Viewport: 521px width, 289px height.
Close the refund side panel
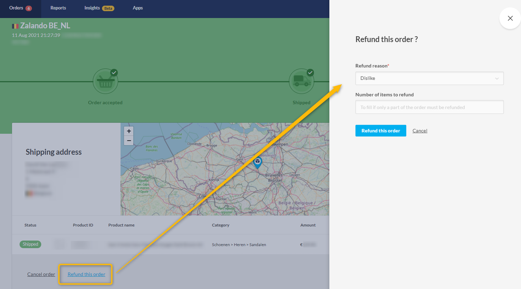tap(510, 18)
